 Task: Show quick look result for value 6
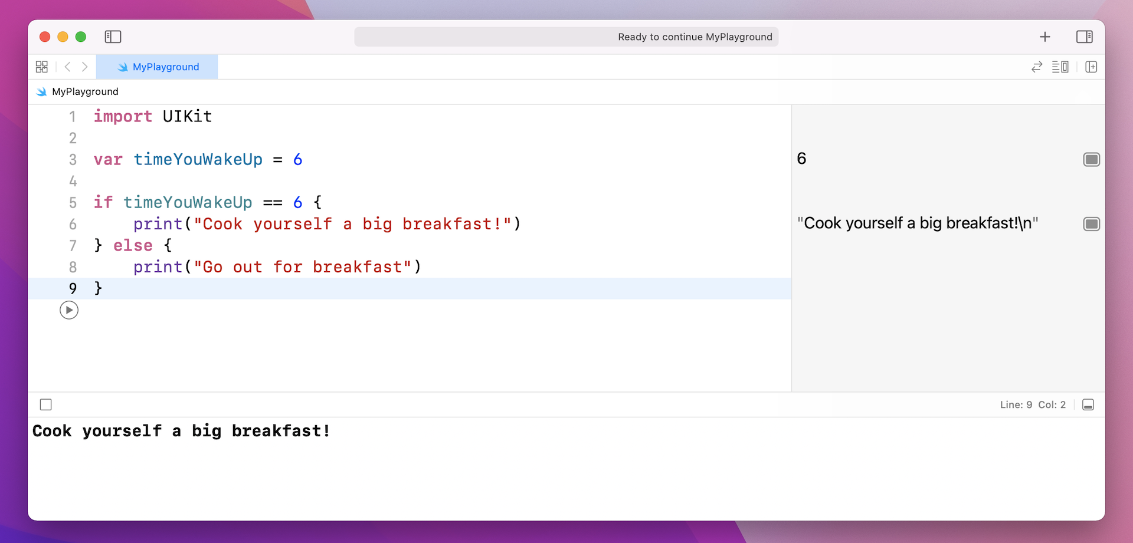(1091, 160)
